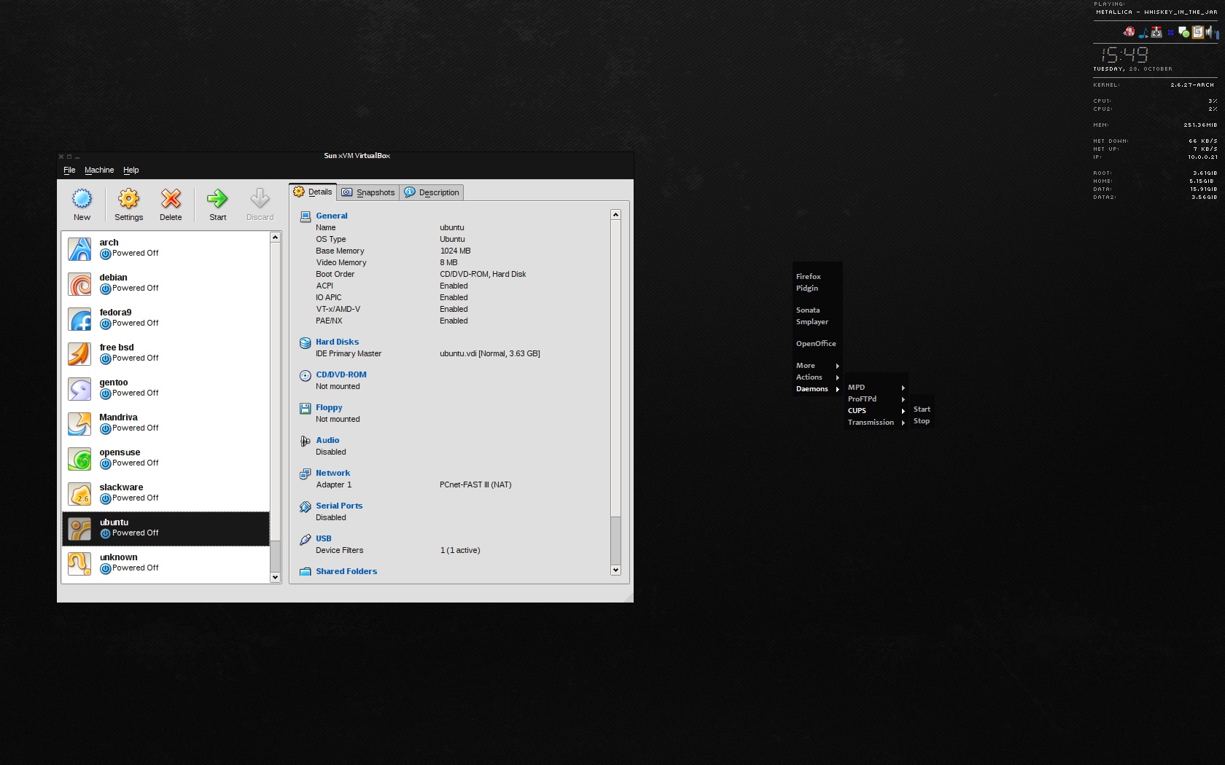
Task: Switch to the Description tab
Action: (432, 192)
